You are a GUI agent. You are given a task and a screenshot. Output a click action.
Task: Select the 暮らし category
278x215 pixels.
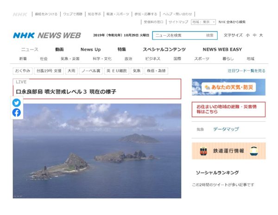tap(228, 59)
